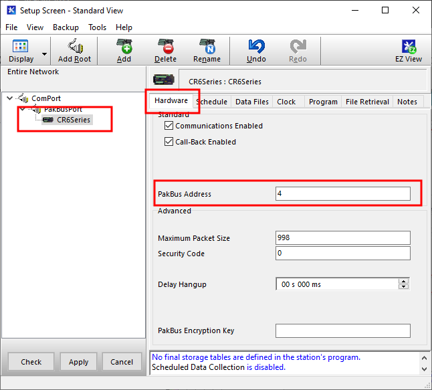This screenshot has width=432, height=390.
Task: Click 'Scheduled Data Collection is disabled.' message
Action: click(x=219, y=367)
